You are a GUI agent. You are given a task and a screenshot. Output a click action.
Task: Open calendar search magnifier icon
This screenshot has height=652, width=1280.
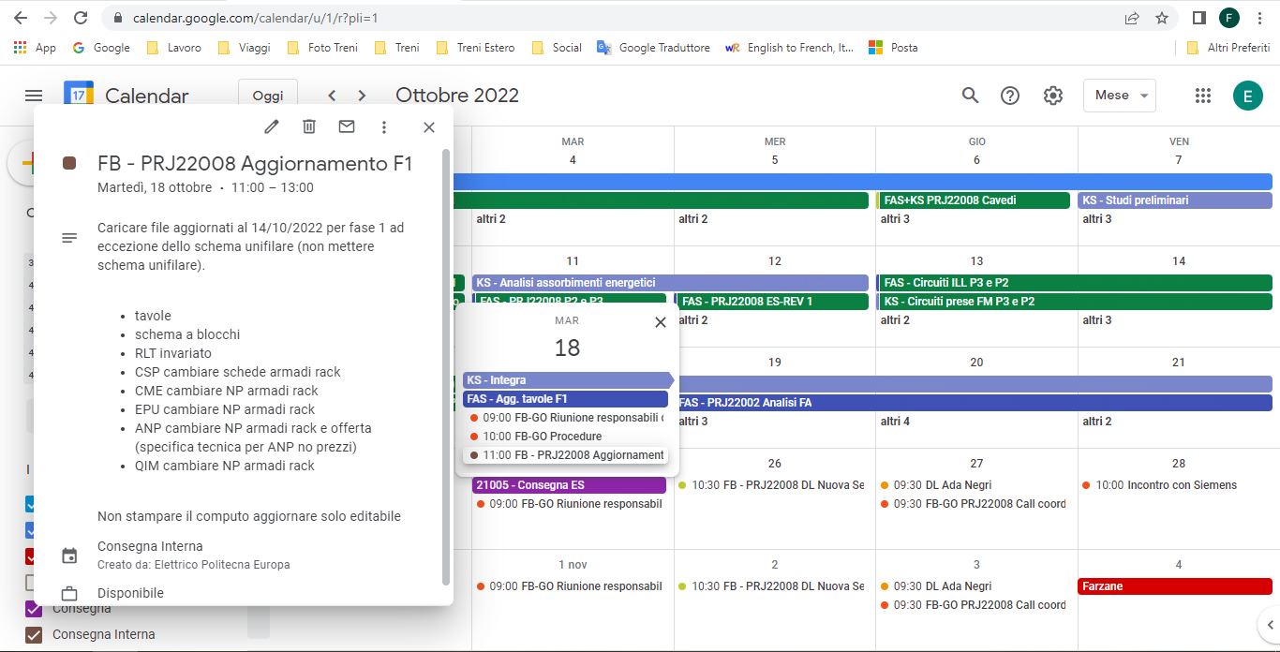tap(971, 96)
